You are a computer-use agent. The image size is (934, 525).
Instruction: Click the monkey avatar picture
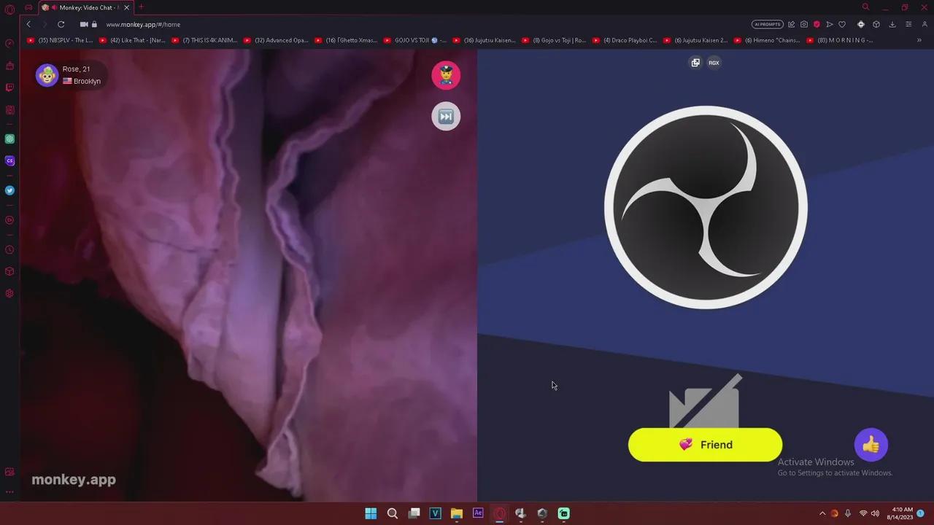[x=47, y=75]
